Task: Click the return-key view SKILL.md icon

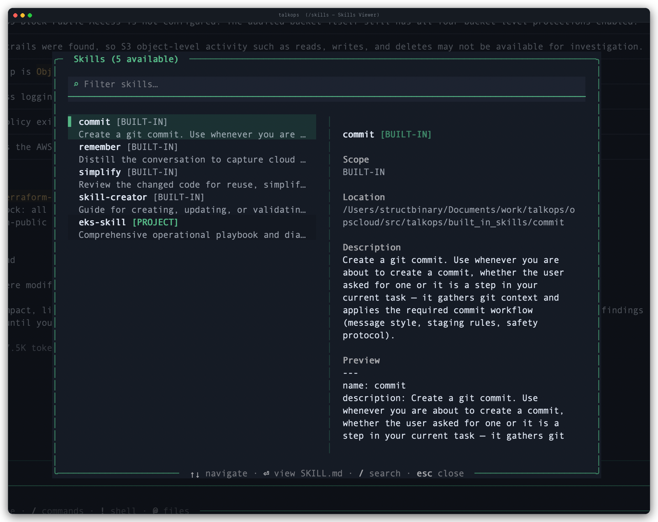Action: coord(266,474)
